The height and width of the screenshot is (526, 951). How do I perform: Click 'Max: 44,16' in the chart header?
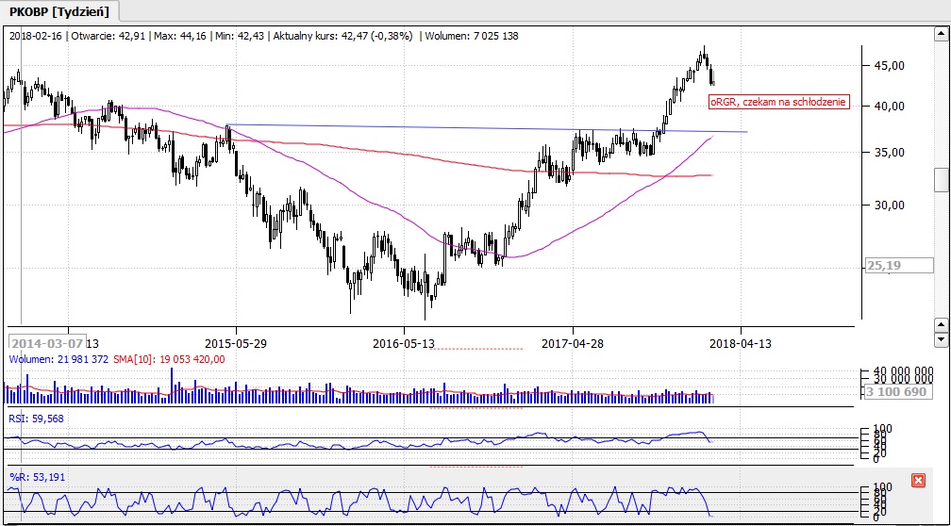(x=179, y=36)
